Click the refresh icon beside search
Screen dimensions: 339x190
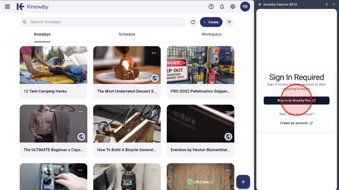(193, 22)
